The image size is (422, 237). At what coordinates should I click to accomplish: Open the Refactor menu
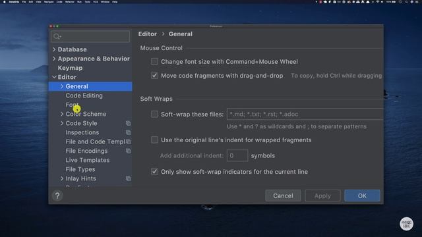69,2
